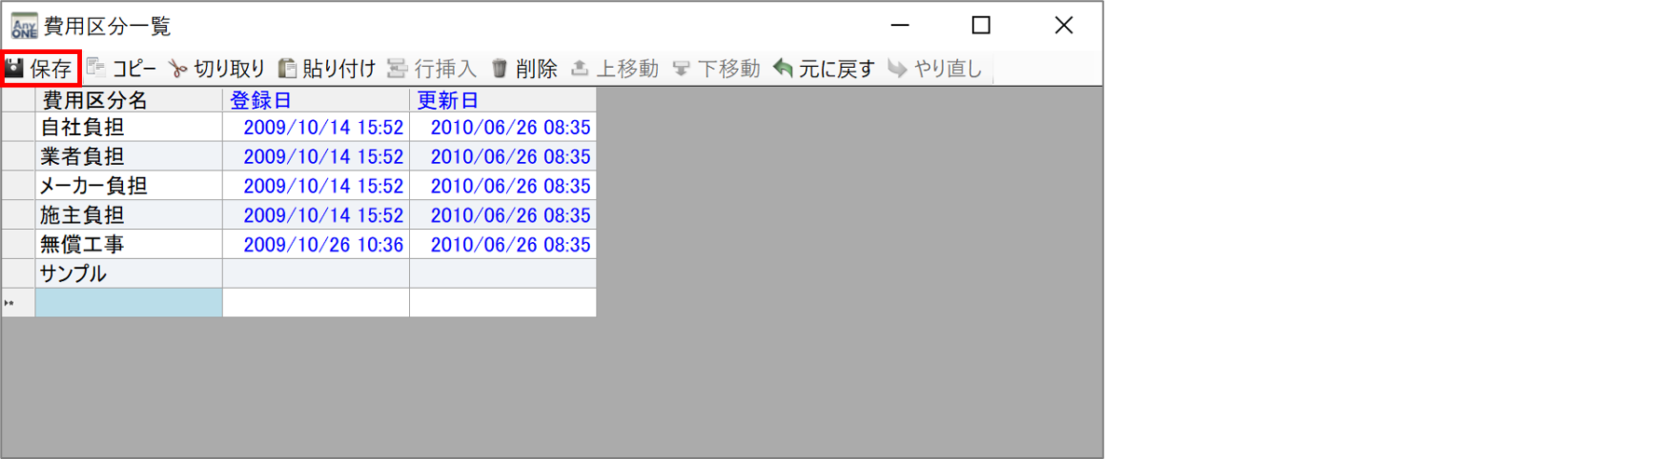Viewport: 1654px width, 459px height.
Task: Select the メーカー負担 name cell
Action: pos(129,185)
